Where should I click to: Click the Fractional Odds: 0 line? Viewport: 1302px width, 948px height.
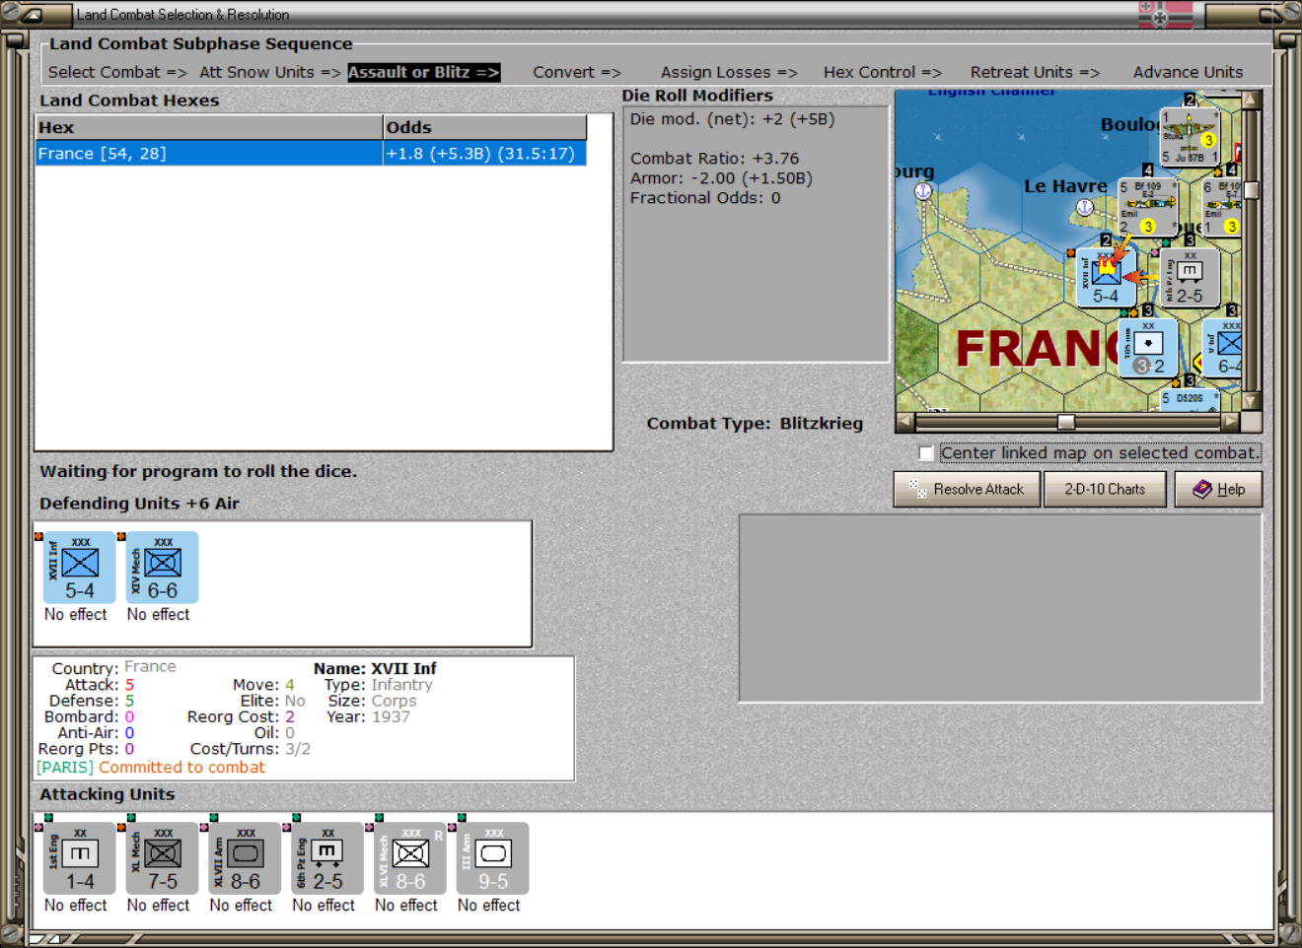tap(705, 198)
